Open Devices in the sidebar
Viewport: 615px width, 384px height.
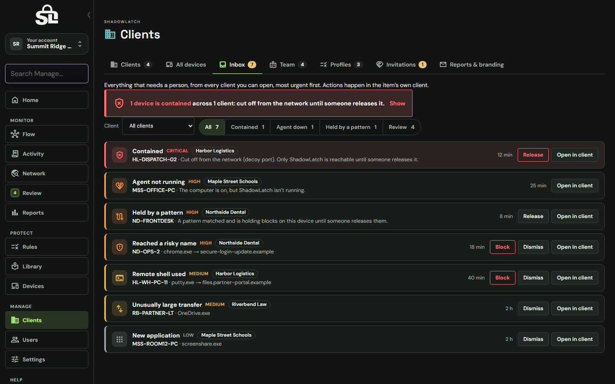point(47,286)
